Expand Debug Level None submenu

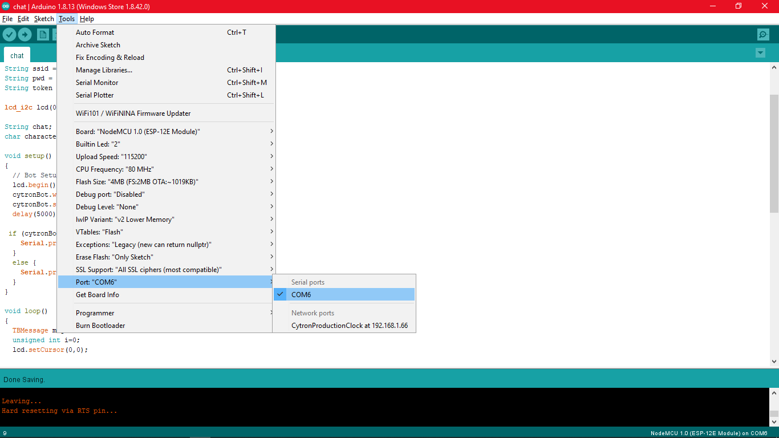[x=166, y=207]
